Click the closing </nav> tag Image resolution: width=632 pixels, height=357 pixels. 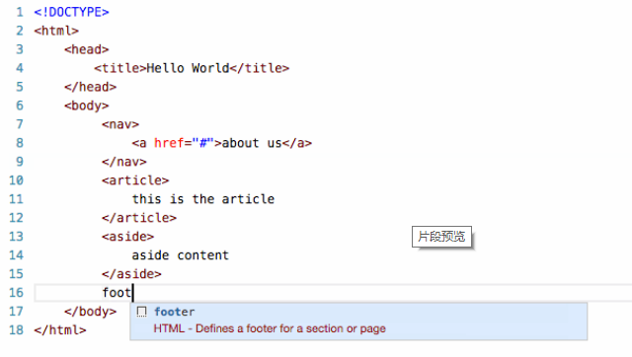pyautogui.click(x=124, y=162)
